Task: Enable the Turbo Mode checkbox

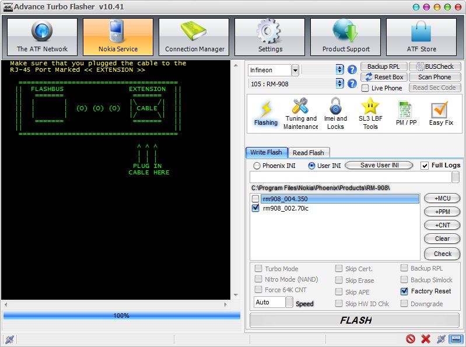Action: click(x=258, y=269)
